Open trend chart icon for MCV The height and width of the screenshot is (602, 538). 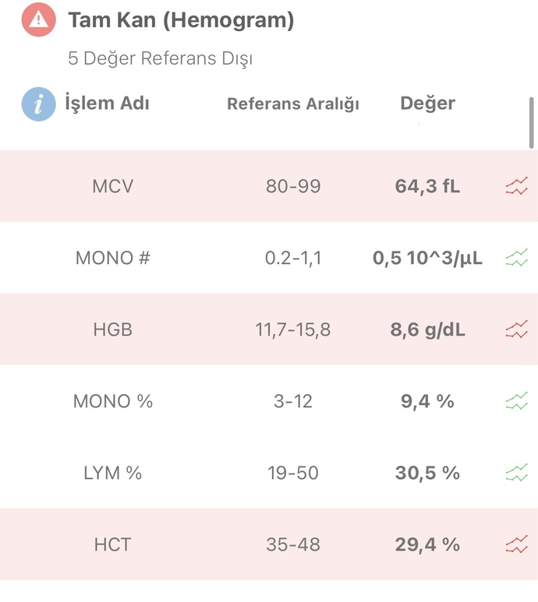point(516,186)
